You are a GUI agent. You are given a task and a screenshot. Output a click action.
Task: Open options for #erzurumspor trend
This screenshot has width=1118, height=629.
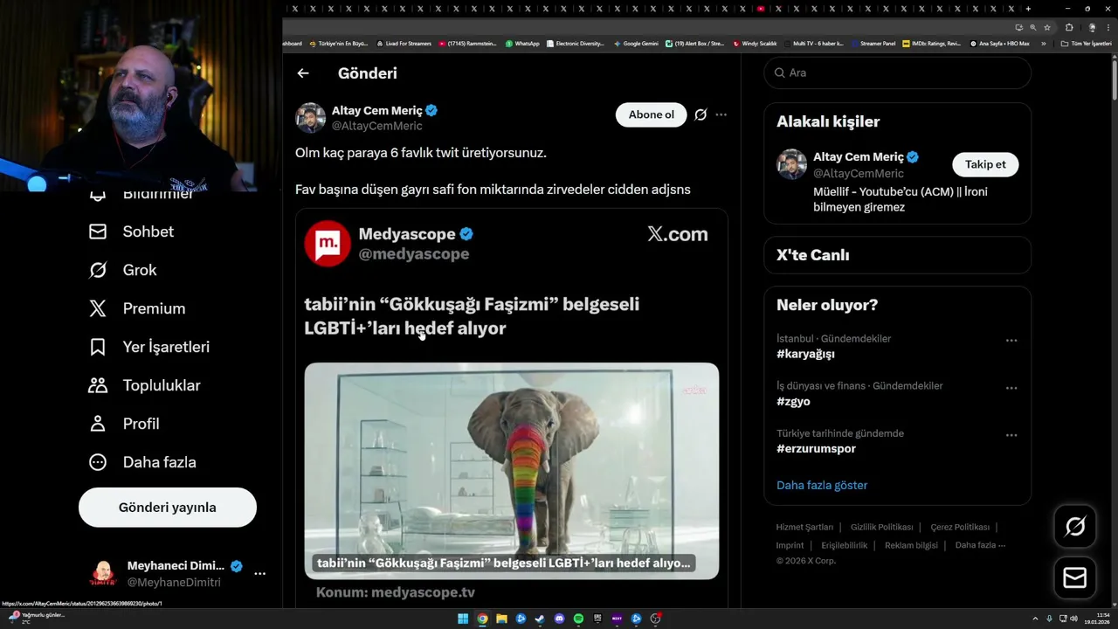click(x=1011, y=435)
